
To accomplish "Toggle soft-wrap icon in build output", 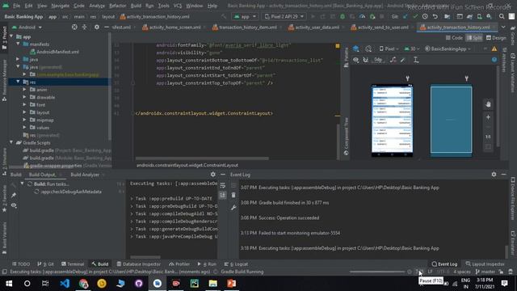I will 223,185.
